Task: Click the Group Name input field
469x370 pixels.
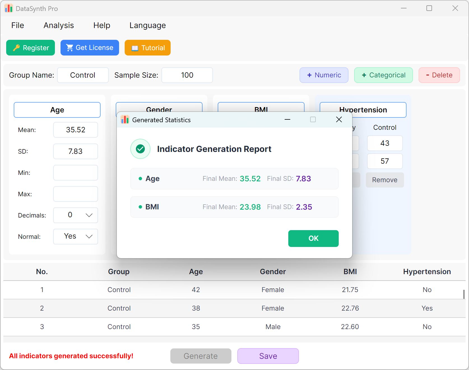Action: pos(83,75)
